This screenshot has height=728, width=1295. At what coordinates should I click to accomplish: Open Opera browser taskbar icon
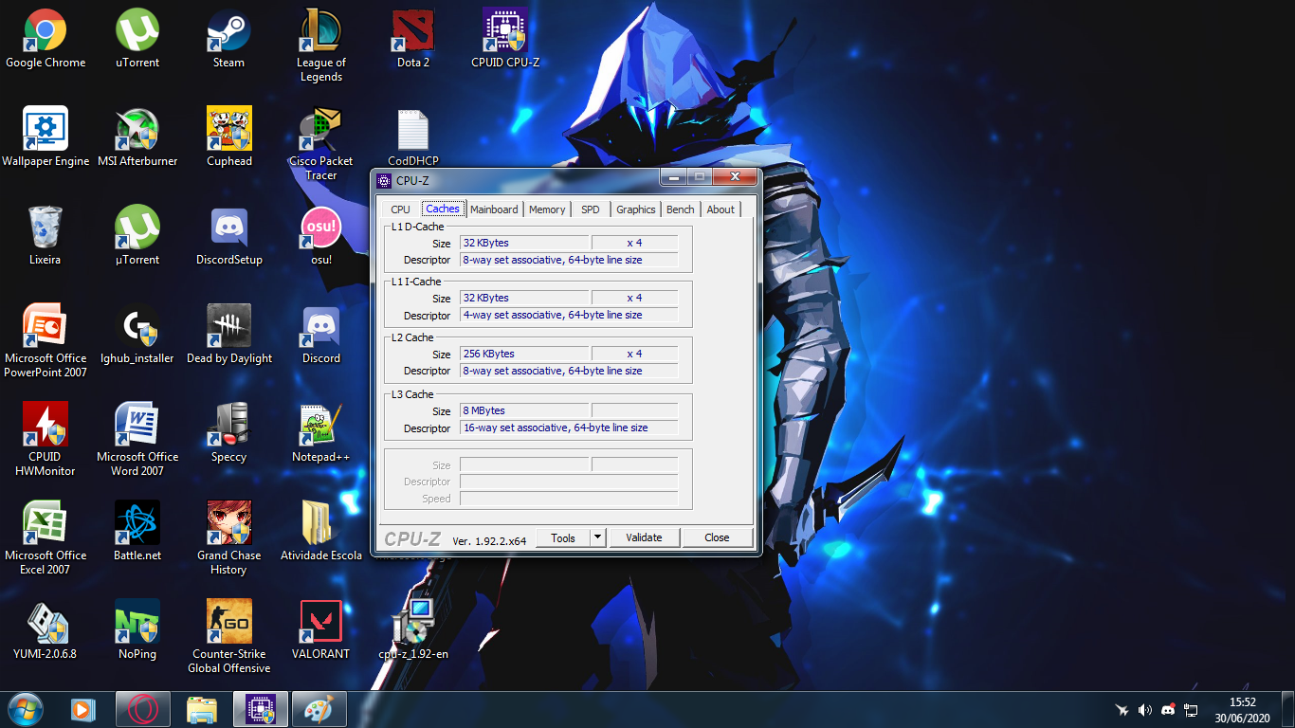143,709
